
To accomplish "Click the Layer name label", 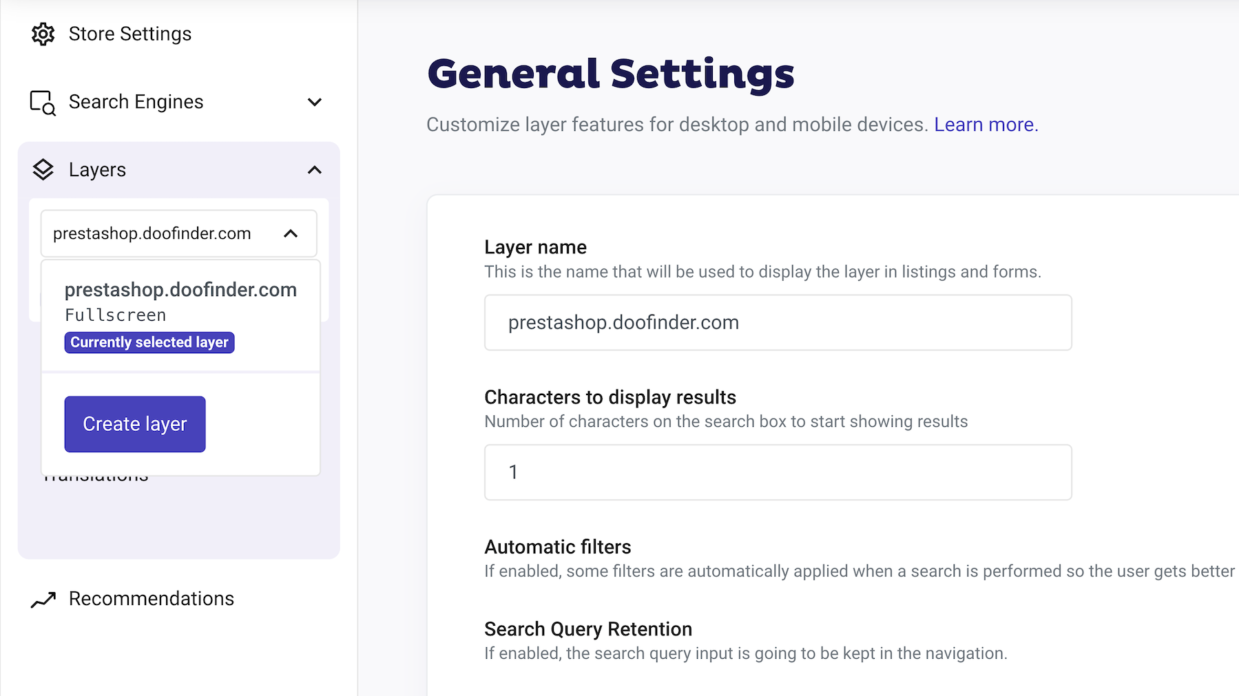I will [x=535, y=247].
